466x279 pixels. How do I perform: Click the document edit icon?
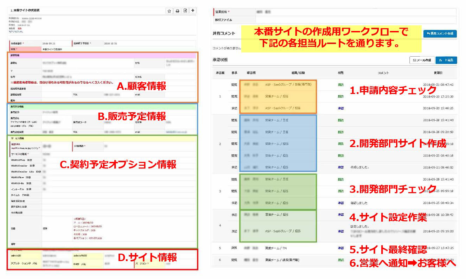click(185, 11)
